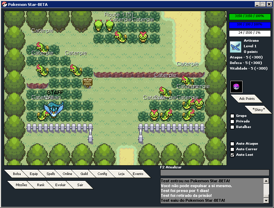The width and height of the screenshot is (274, 208).
Task: Enable the Grupo chat checkbox
Action: point(232,116)
